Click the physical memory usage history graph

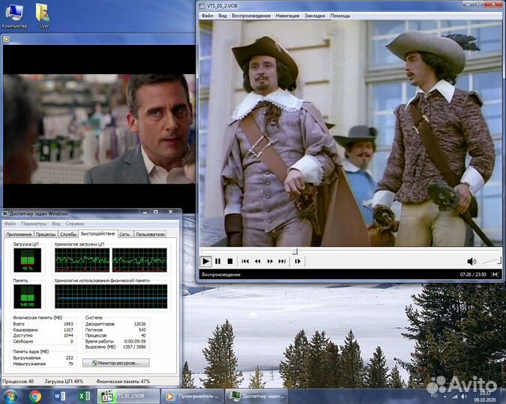111,296
